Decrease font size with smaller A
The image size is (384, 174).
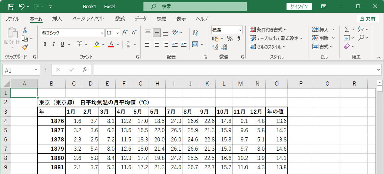(x=134, y=32)
